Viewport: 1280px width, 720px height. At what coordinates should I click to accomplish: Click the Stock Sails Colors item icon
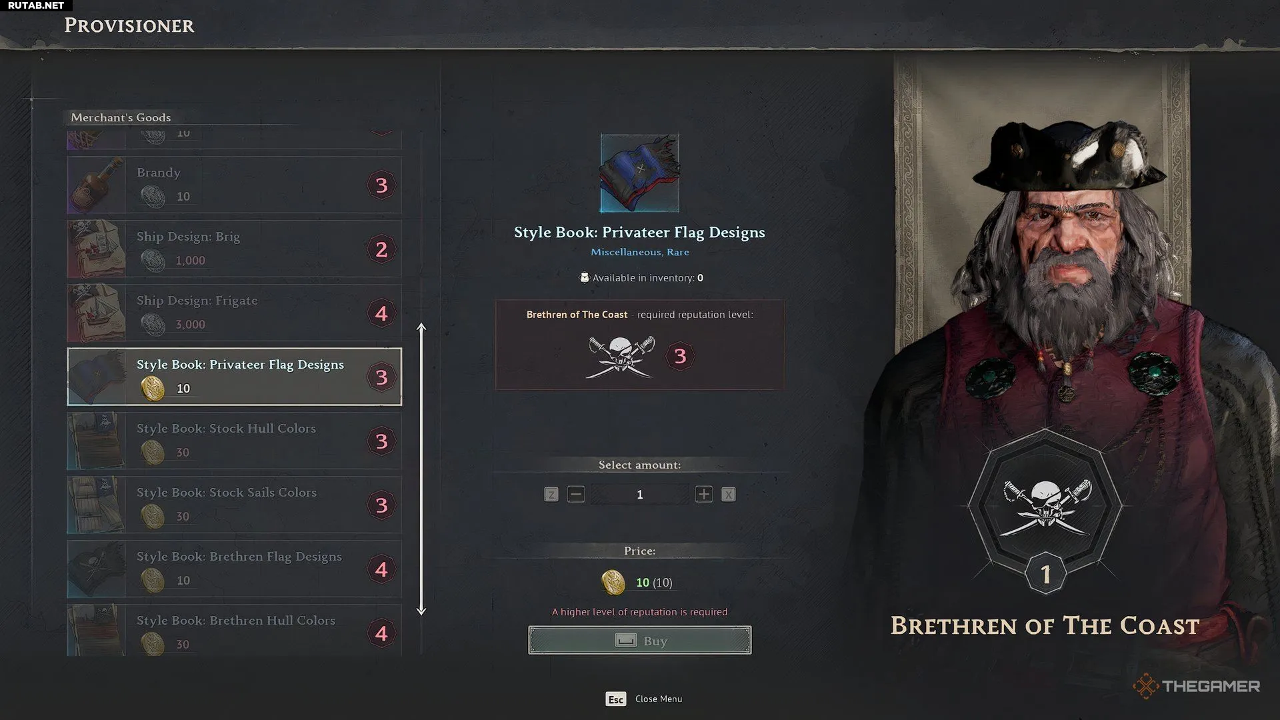[x=97, y=505]
